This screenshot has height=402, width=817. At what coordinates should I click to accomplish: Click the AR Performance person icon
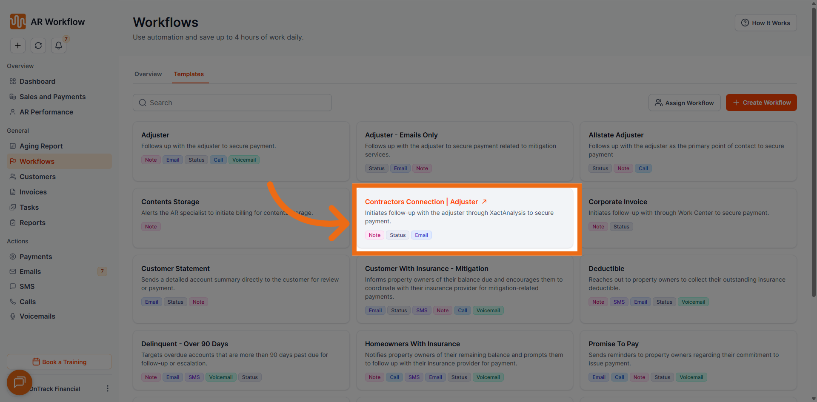(x=13, y=112)
